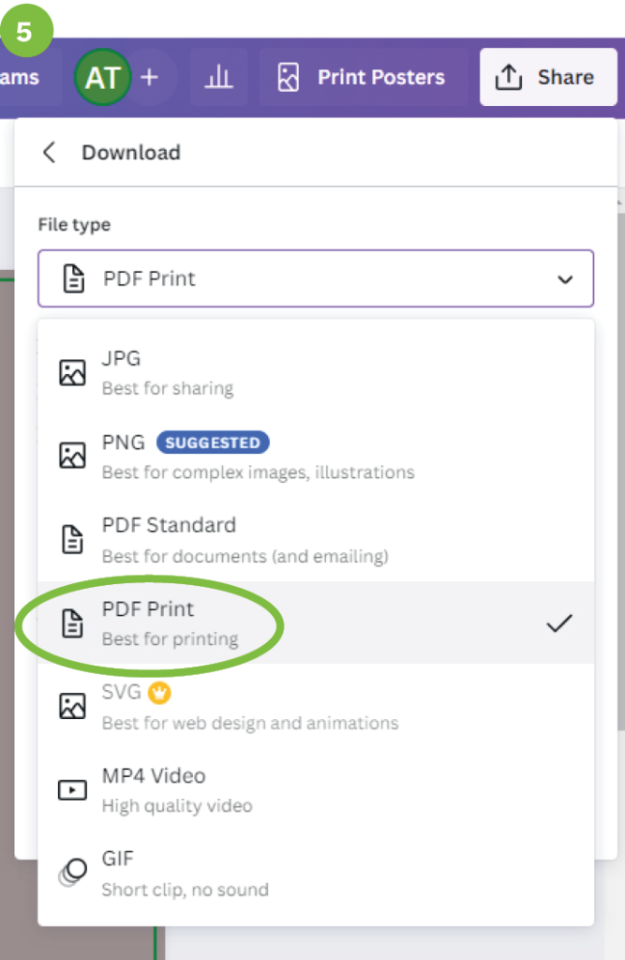This screenshot has height=960, width=625.
Task: Click the AT profile avatar
Action: pyautogui.click(x=102, y=78)
